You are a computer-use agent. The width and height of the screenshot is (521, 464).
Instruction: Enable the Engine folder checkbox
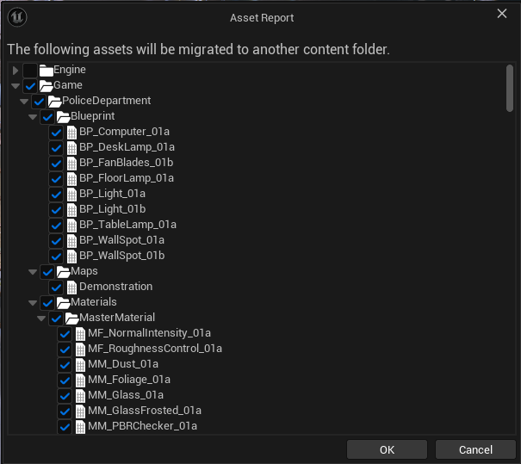pyautogui.click(x=31, y=70)
